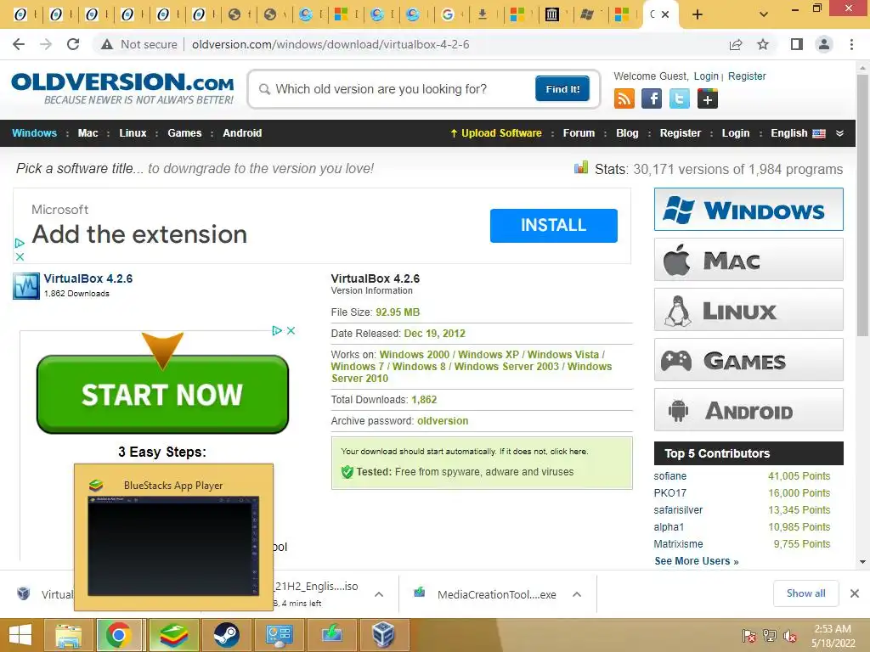Screen dimensions: 870x652
Task: Click the browser back arrow
Action: (19, 44)
